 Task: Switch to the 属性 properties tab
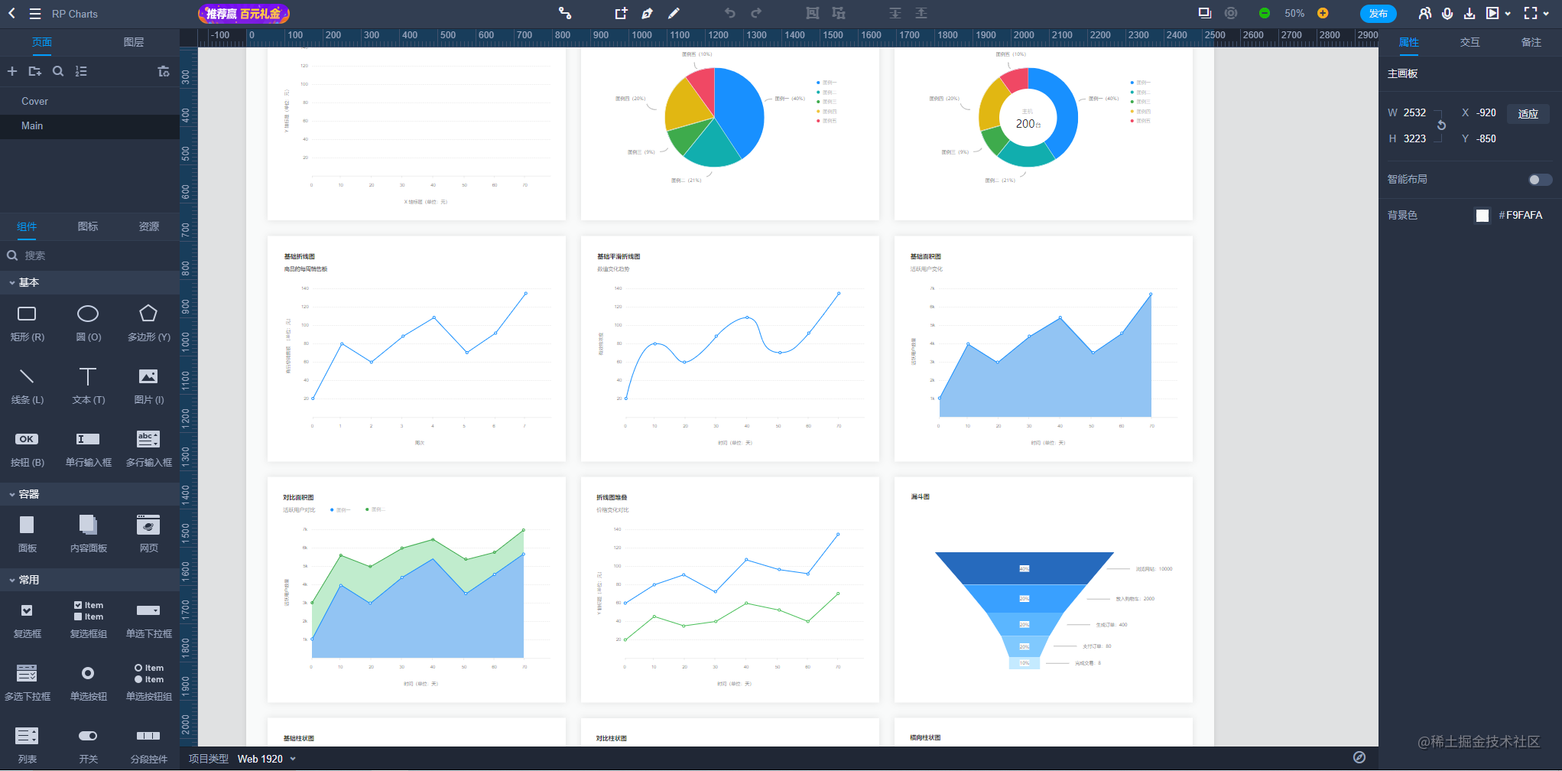coord(1409,42)
